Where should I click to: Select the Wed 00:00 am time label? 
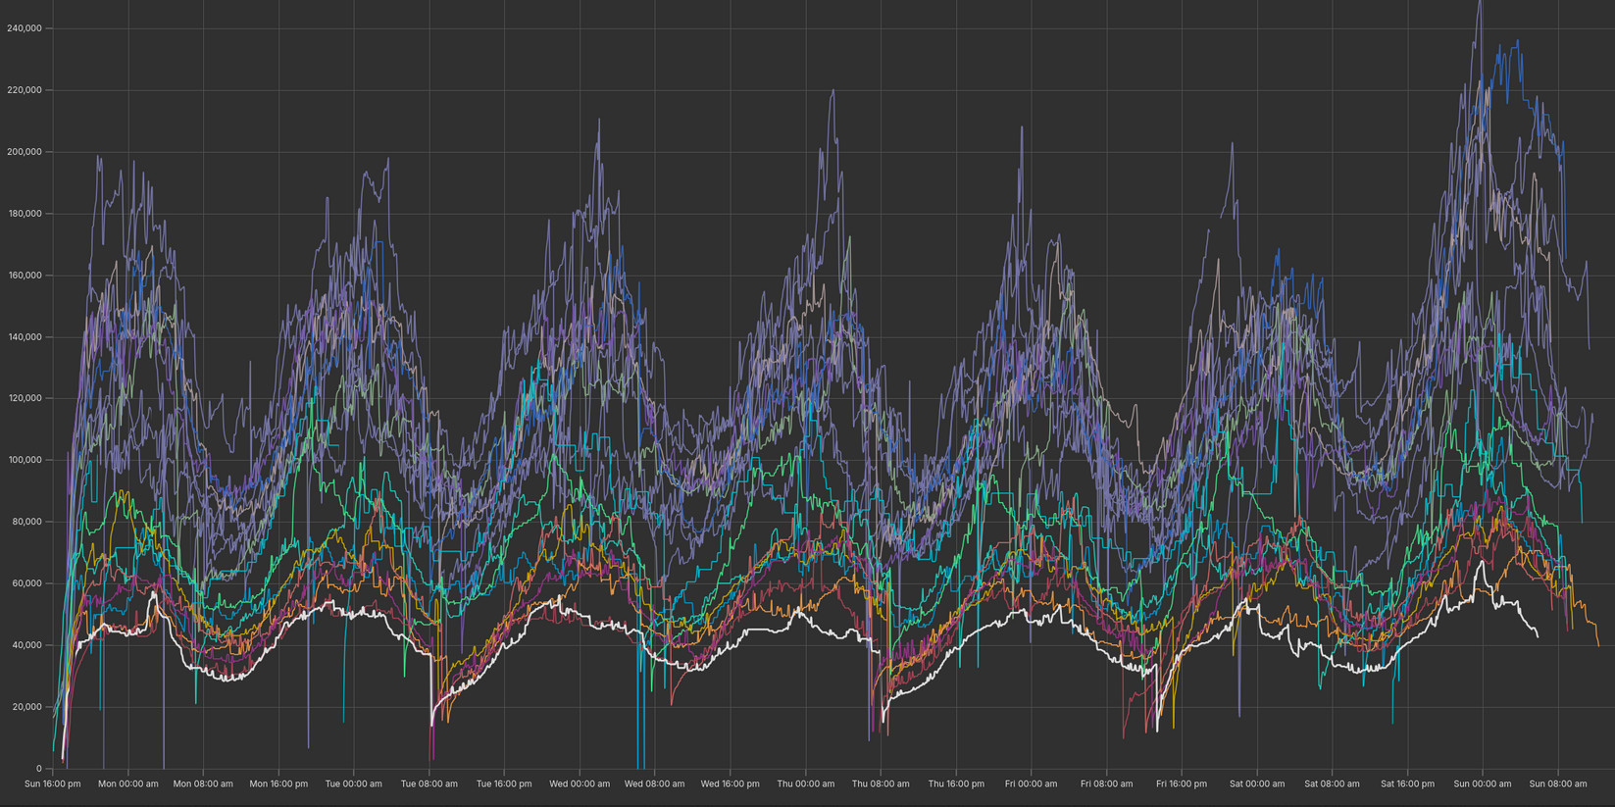click(x=580, y=783)
